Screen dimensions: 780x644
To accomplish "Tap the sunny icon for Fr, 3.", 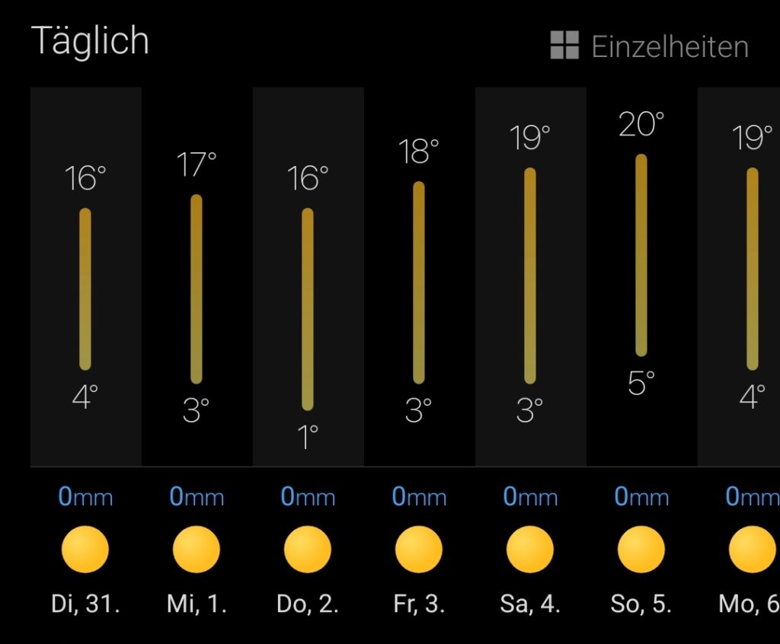I will (x=419, y=550).
